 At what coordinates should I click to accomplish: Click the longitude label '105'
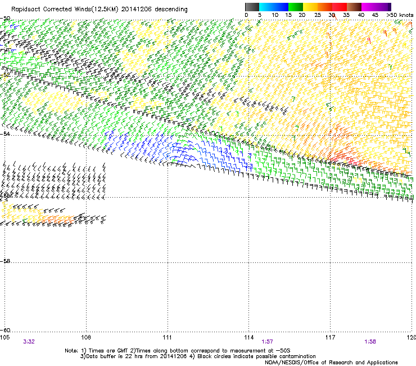pyautogui.click(x=4, y=337)
